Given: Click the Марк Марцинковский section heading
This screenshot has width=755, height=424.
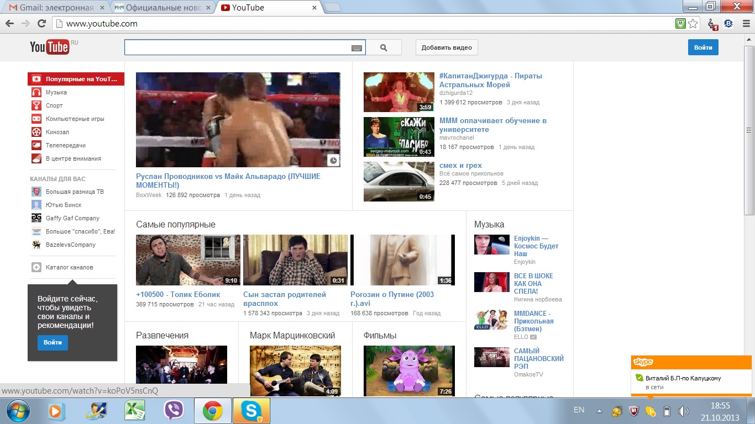Looking at the screenshot, I should pyautogui.click(x=292, y=335).
